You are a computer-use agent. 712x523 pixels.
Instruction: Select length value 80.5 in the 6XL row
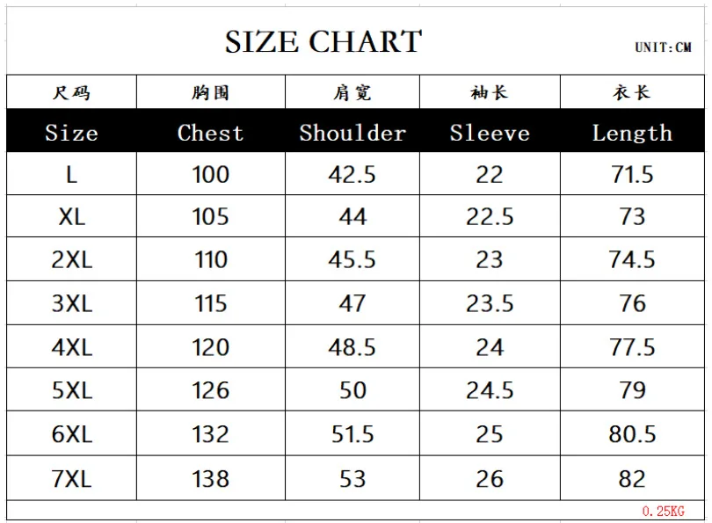point(632,434)
